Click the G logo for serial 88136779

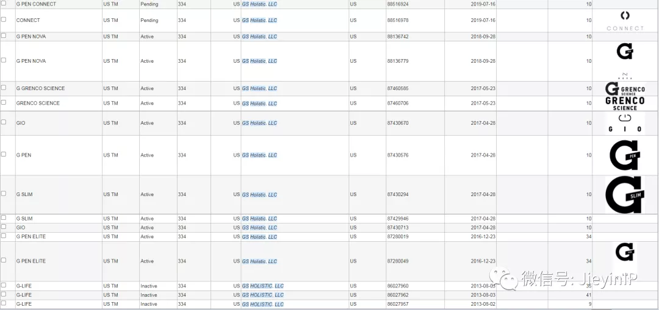625,52
